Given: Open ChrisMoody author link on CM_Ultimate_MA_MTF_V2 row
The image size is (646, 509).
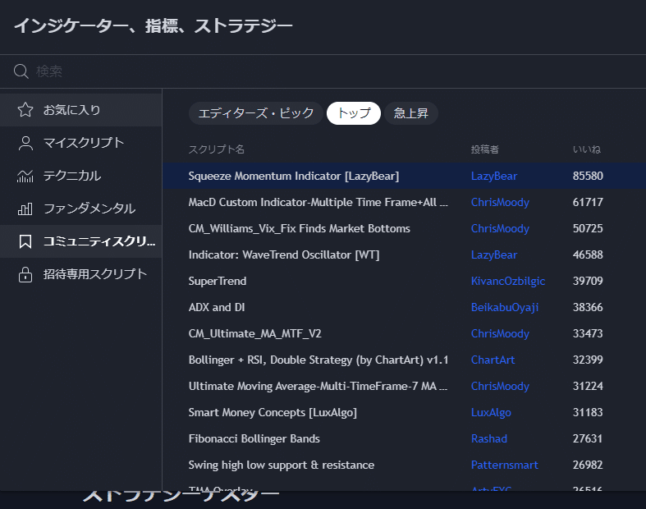Looking at the screenshot, I should coord(500,334).
